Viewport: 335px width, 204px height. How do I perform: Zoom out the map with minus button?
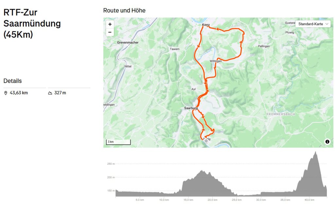pyautogui.click(x=110, y=32)
